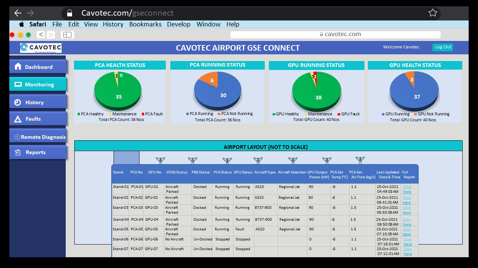Go to the Dashboard page

38,67
